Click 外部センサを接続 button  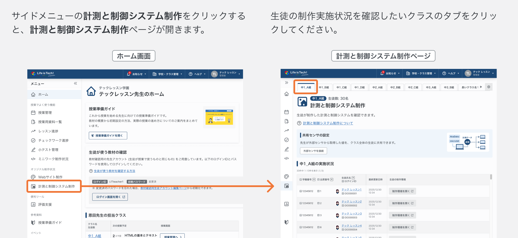pos(313,151)
